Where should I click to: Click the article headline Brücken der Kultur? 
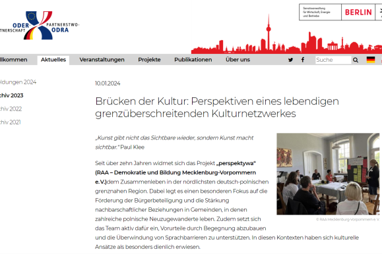[217, 107]
